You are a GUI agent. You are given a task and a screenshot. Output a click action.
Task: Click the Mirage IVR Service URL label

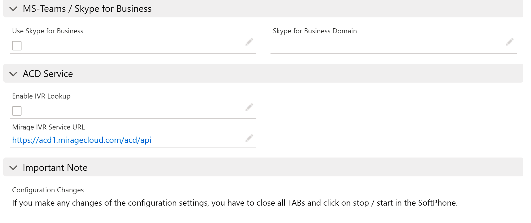tap(48, 127)
